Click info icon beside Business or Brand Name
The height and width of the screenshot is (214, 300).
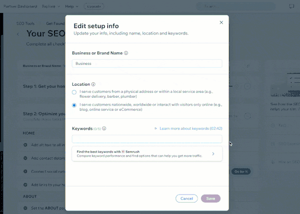126,53
